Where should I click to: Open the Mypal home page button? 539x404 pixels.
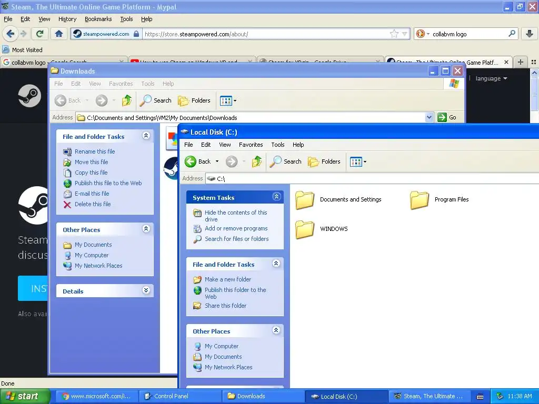[59, 34]
